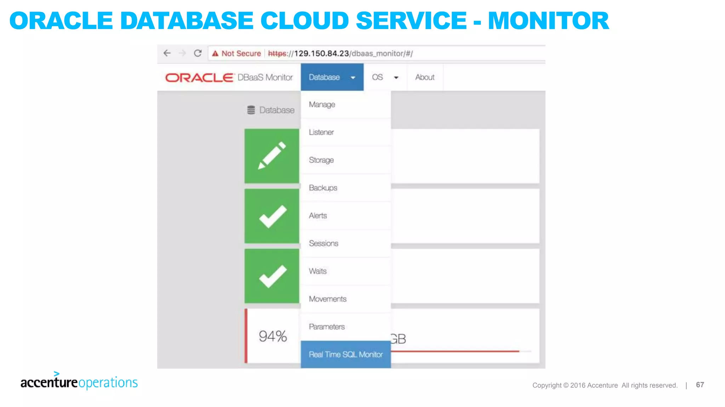Click the DBaaS Monitor title text
Viewport: 725px width, 407px height.
pyautogui.click(x=265, y=77)
